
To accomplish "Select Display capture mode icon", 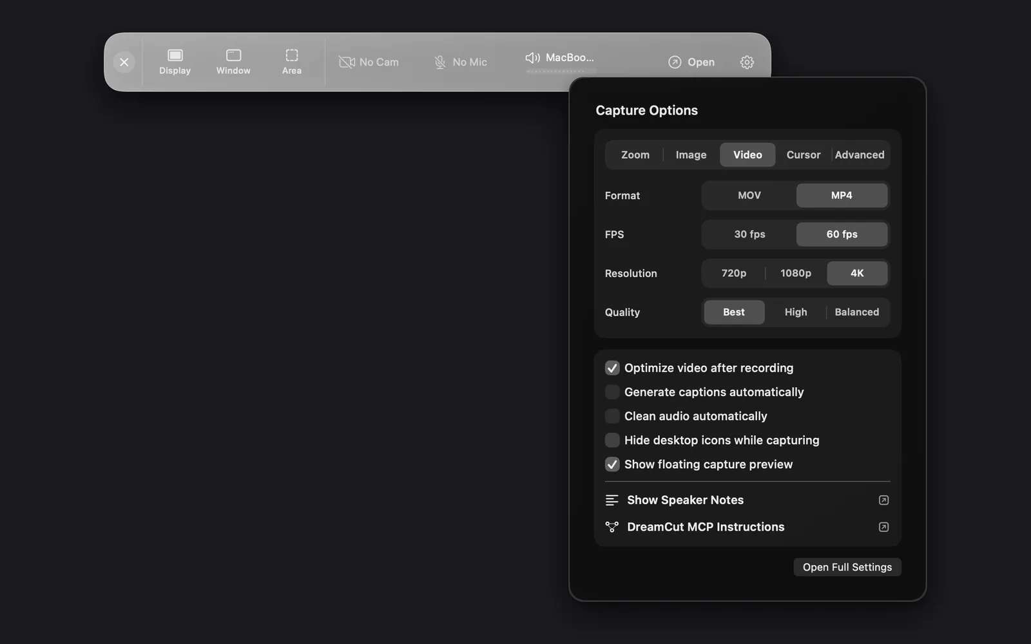I will [x=175, y=55].
